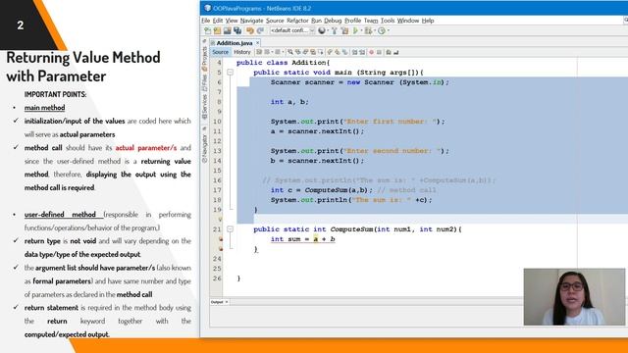Image resolution: width=628 pixels, height=353 pixels.
Task: Select the Addition.java editor tab
Action: click(x=235, y=43)
